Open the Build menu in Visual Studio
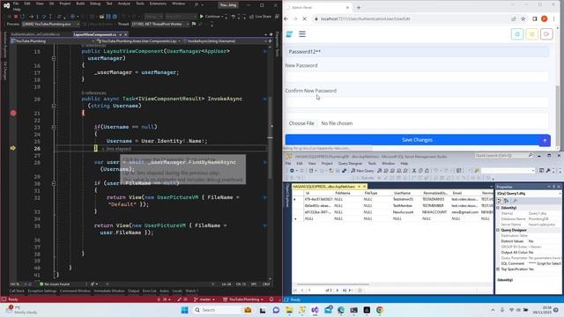The width and height of the screenshot is (564, 317). [x=80, y=4]
